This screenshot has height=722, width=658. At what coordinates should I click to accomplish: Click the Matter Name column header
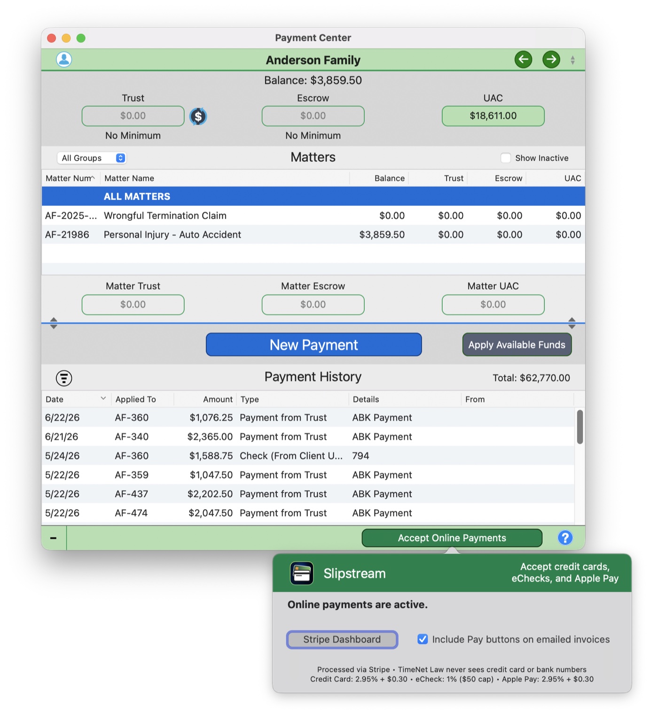click(x=225, y=179)
